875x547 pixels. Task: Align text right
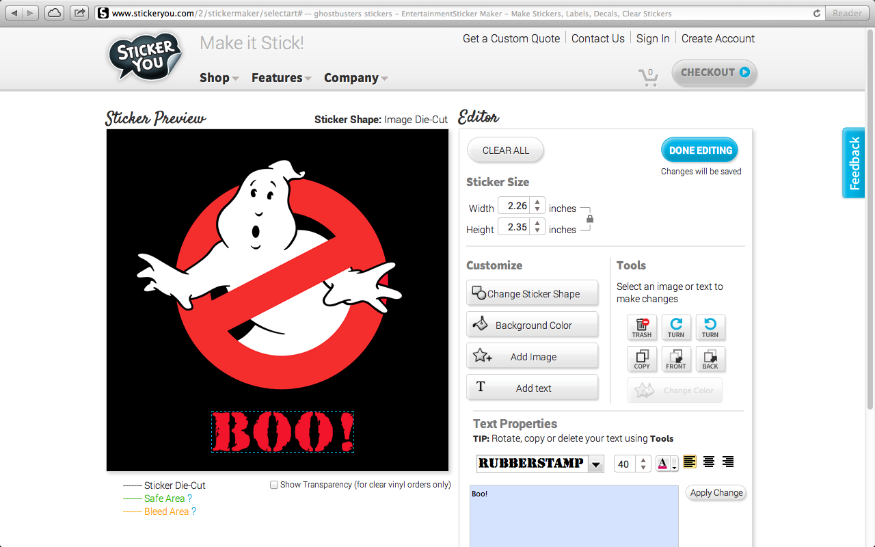pyautogui.click(x=728, y=462)
